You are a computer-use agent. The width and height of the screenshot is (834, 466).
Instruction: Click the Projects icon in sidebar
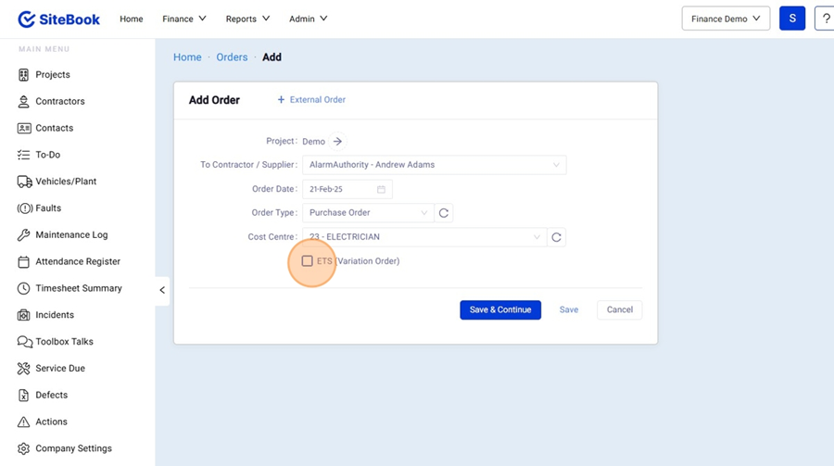24,75
